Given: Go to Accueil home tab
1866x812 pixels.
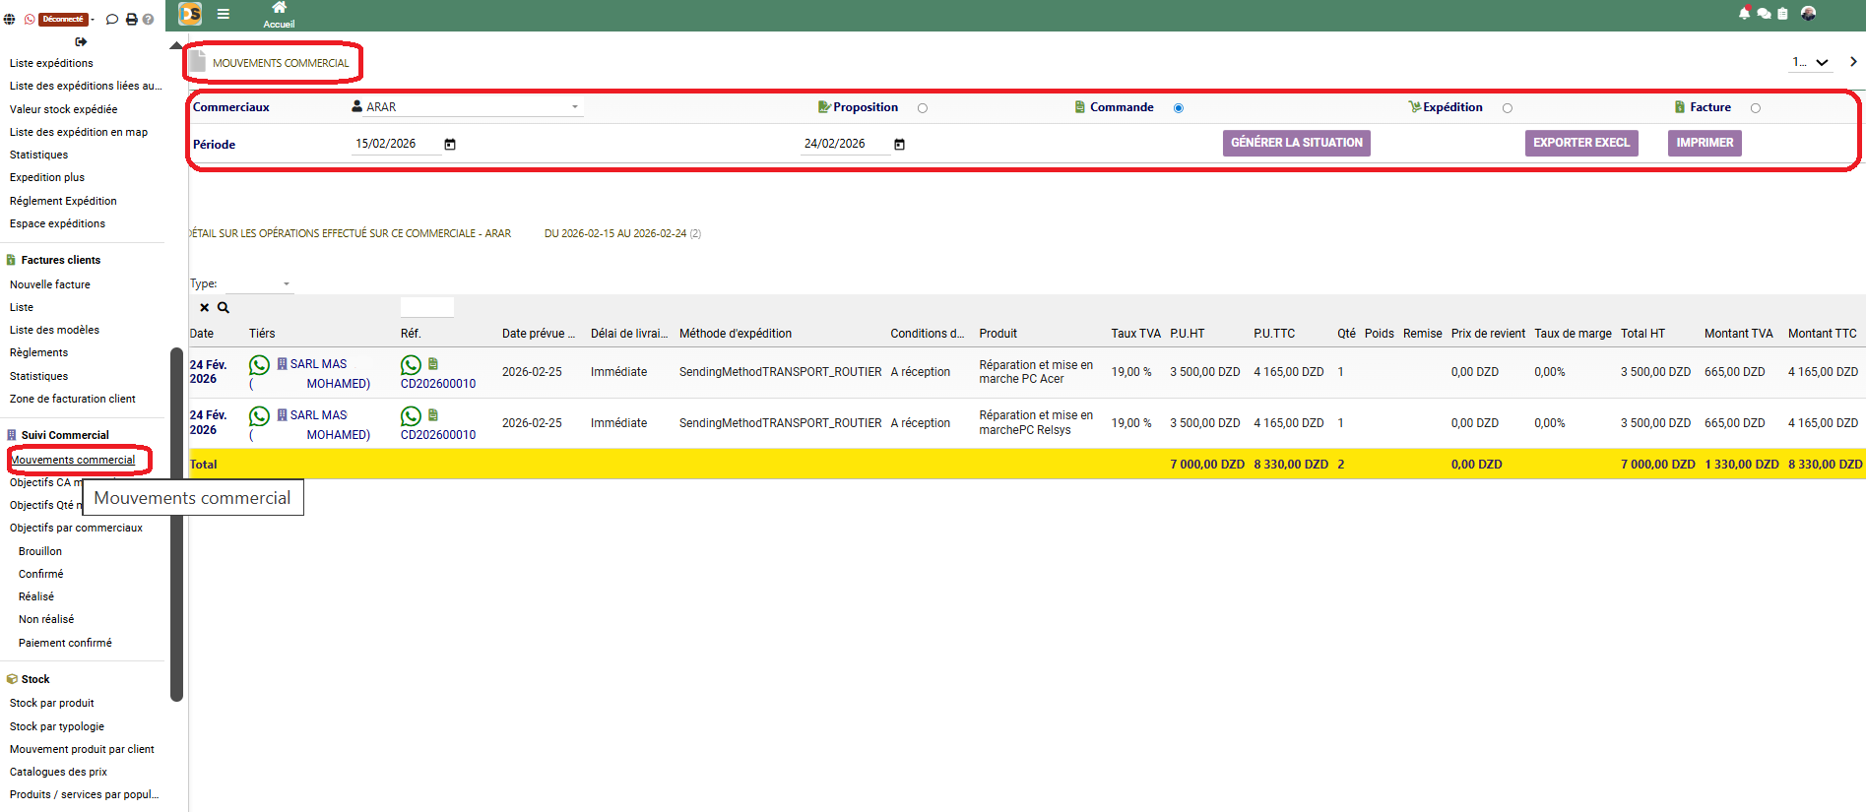Looking at the screenshot, I should pos(279,15).
